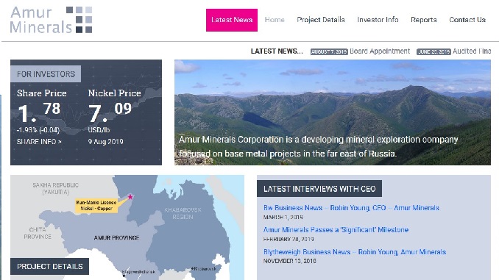This screenshot has width=499, height=280.
Task: Open the Reports menu item
Action: [x=424, y=20]
